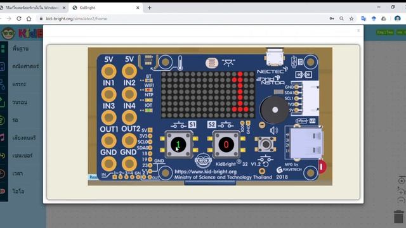Click the S1 label above button

click(x=192, y=125)
